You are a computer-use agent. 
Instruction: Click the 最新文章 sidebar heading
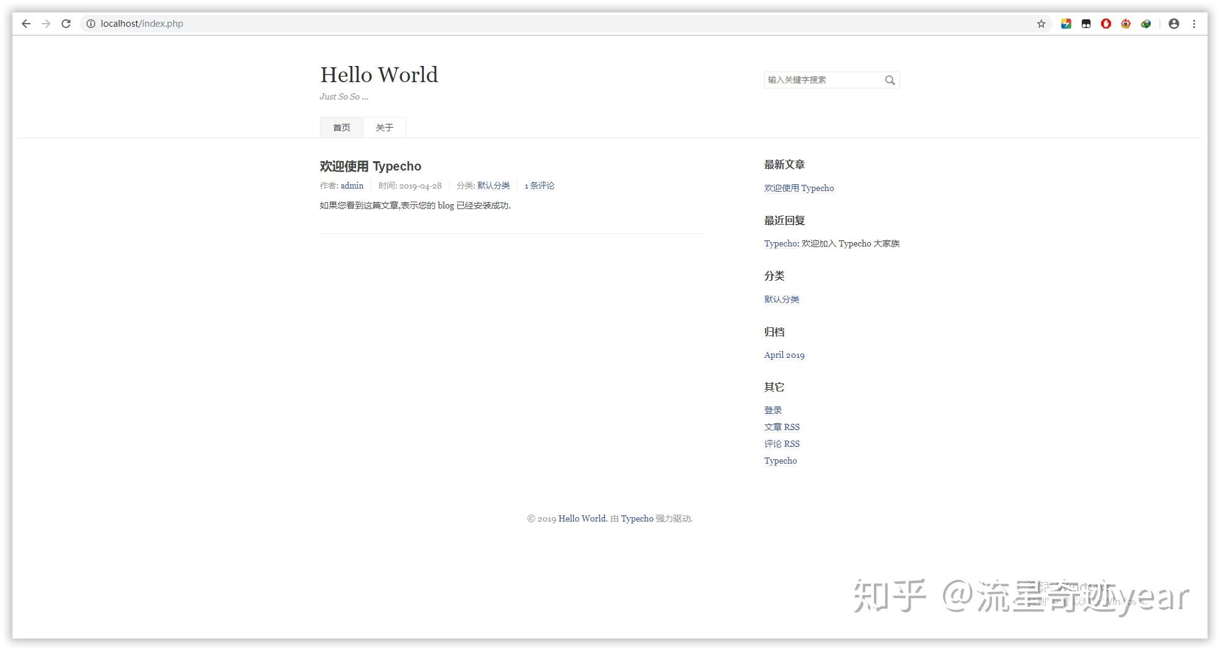tap(784, 164)
